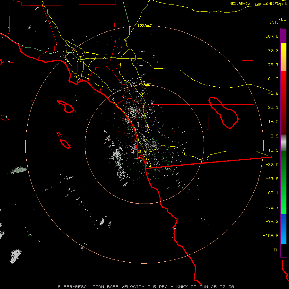Click the TH legend label
289x289 pixels.
point(276,250)
